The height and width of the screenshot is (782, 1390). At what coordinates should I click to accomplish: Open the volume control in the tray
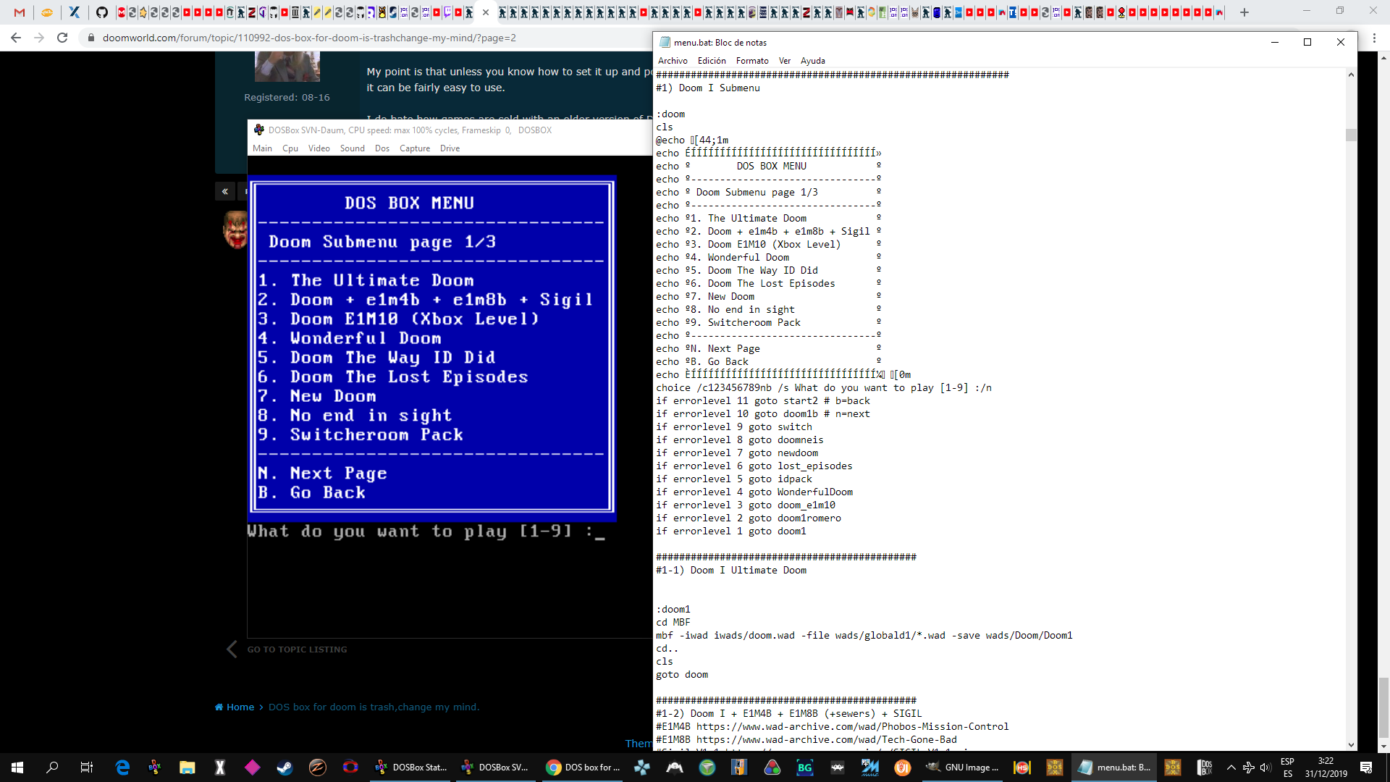coord(1265,768)
